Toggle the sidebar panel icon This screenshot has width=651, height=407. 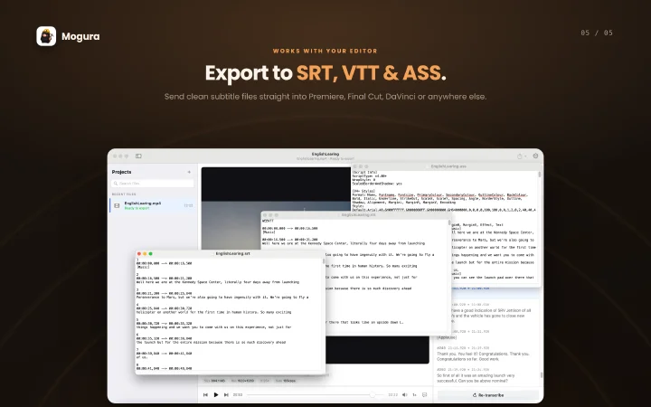(x=138, y=156)
